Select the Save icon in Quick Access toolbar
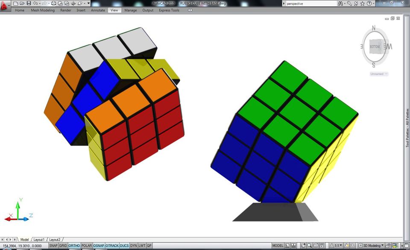This screenshot has width=410, height=250. click(x=29, y=3)
